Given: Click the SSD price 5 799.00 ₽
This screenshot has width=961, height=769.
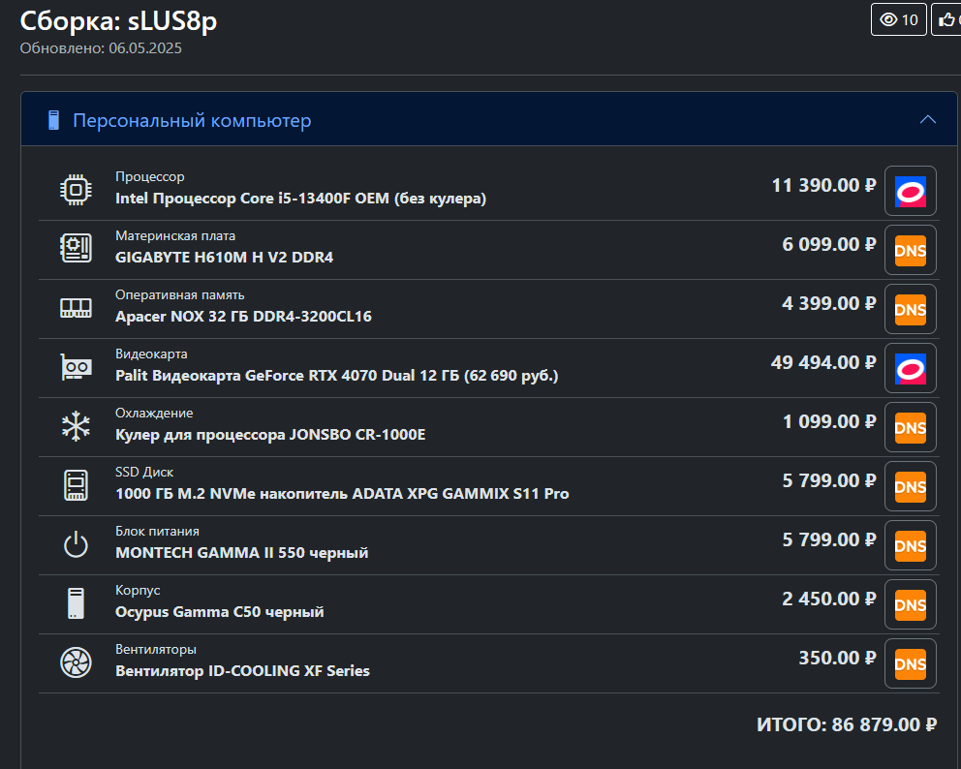Looking at the screenshot, I should point(828,481).
